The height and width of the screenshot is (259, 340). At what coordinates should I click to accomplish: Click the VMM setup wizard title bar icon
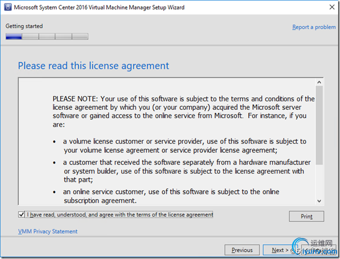pos(8,7)
